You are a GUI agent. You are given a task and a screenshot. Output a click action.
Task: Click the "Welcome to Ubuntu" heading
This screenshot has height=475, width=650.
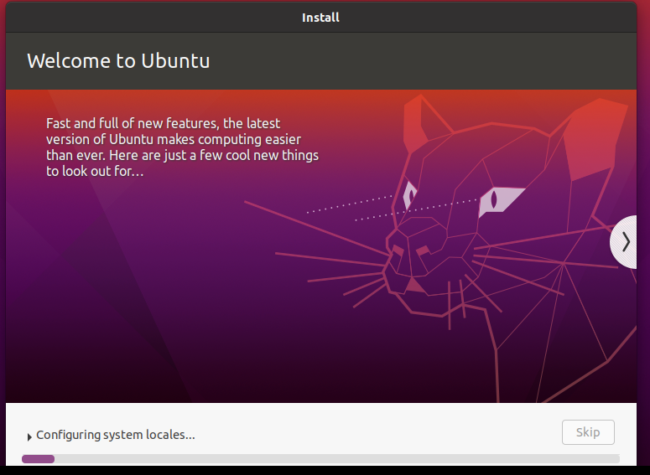[118, 61]
